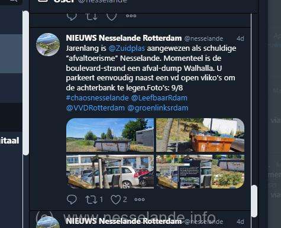Retweet the Zuidplas afvaltoerisme tweet
This screenshot has height=228, width=281.
[x=91, y=200]
